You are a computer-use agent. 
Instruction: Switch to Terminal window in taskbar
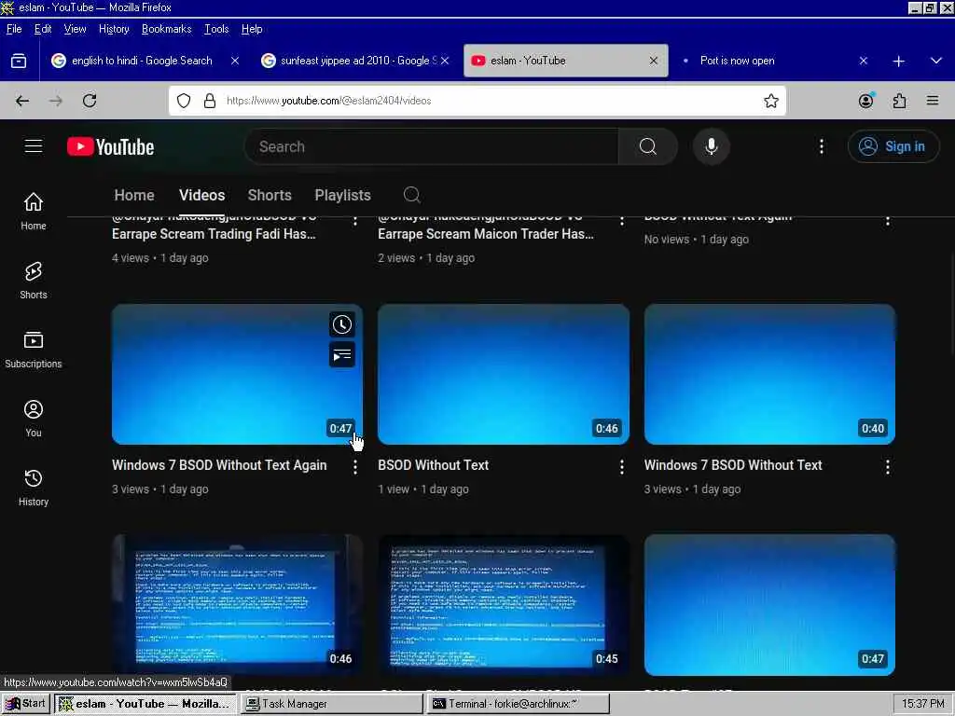[518, 703]
